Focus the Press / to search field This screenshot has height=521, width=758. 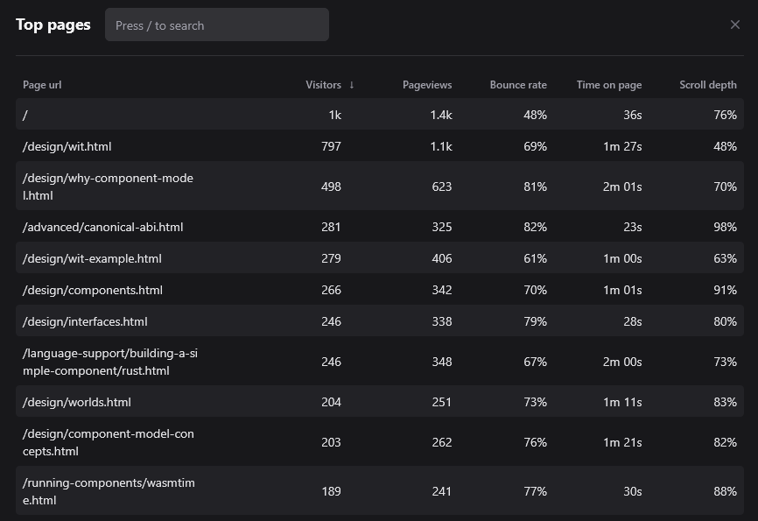217,25
